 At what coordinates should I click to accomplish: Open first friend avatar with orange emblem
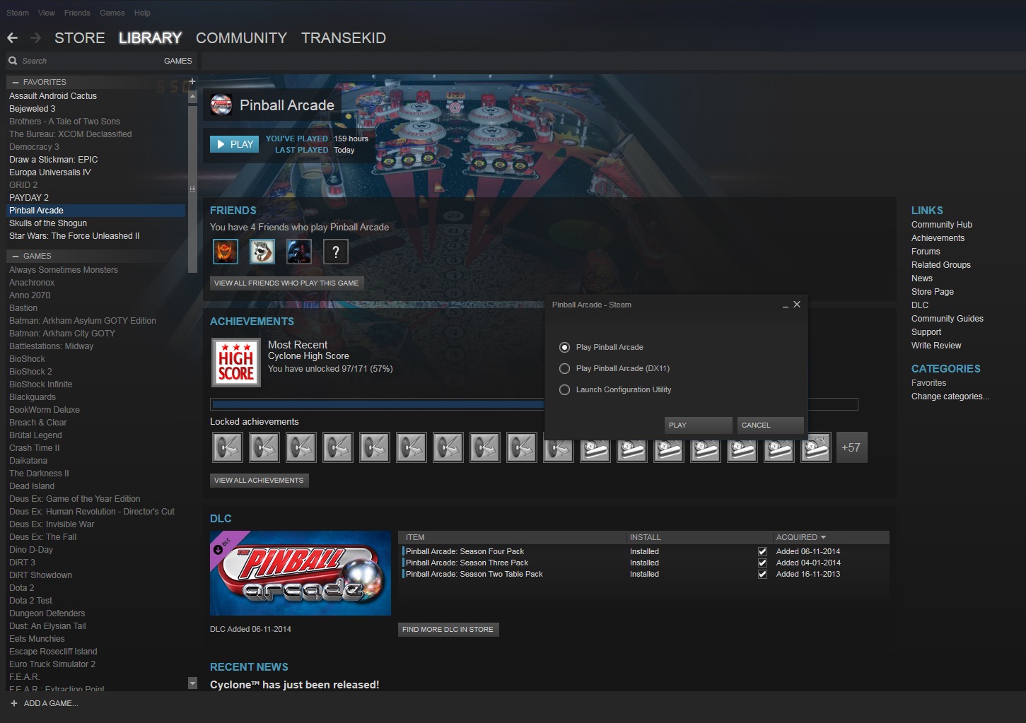(226, 252)
